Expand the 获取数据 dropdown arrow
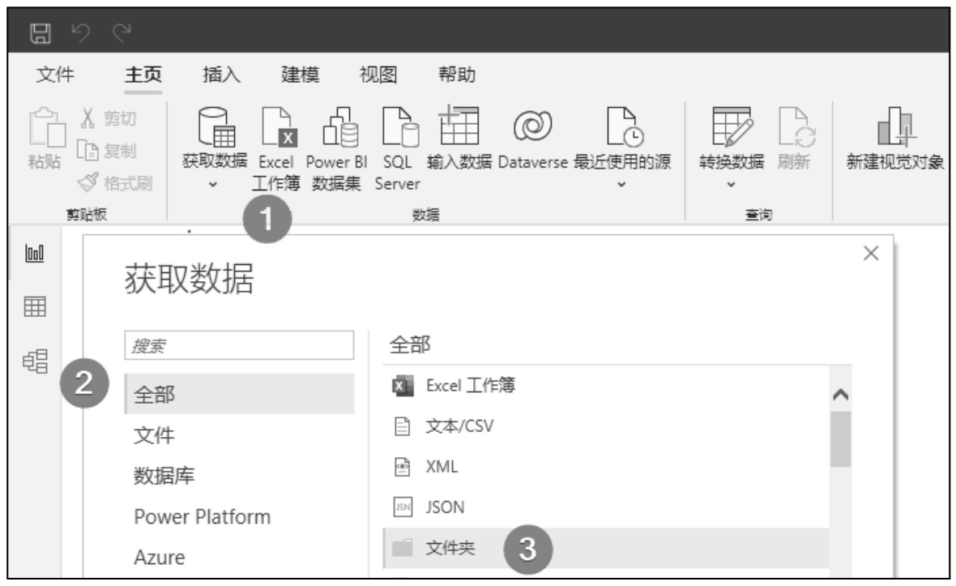Image resolution: width=956 pixels, height=586 pixels. tap(213, 184)
